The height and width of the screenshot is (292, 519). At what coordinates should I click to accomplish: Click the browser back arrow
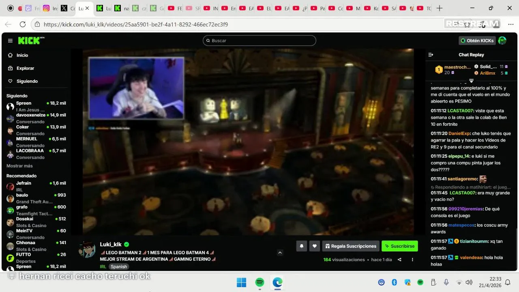click(8, 24)
